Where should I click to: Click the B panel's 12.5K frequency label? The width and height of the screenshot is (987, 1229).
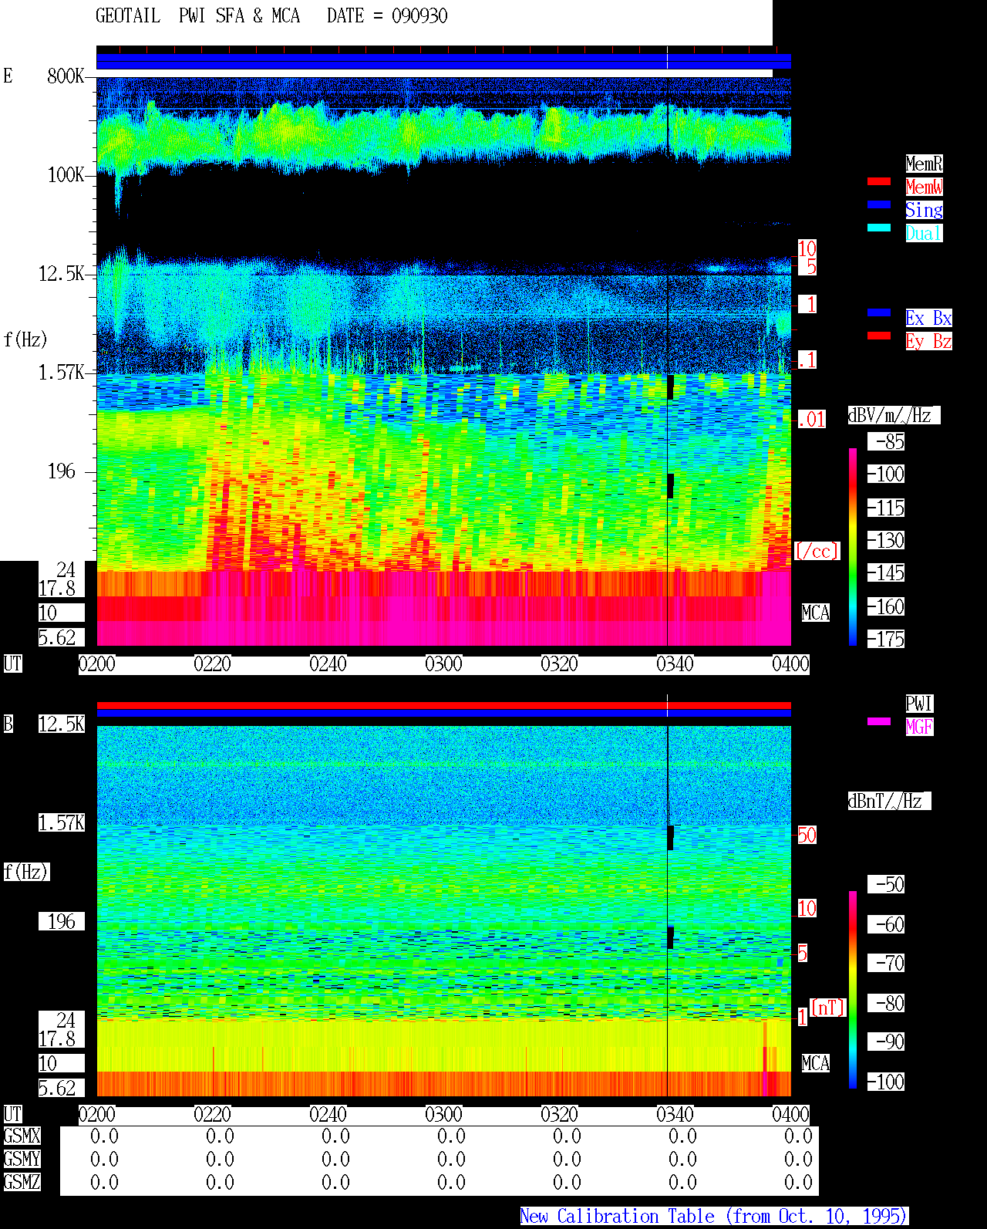(x=62, y=724)
